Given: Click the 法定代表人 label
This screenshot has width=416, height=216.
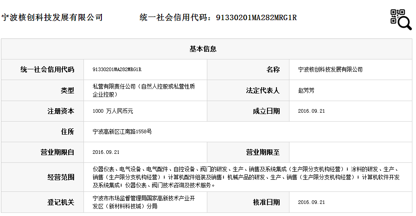Looking at the screenshot, I should (x=263, y=90).
